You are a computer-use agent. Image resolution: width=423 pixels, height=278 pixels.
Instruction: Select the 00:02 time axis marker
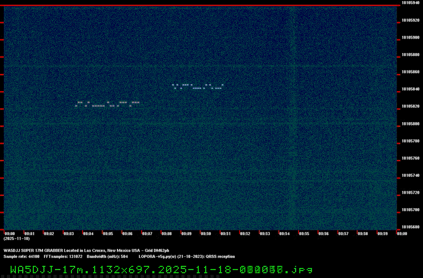(x=49, y=234)
